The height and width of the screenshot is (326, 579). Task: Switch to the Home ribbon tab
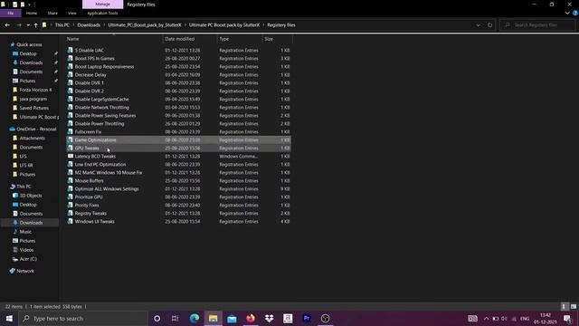point(32,14)
